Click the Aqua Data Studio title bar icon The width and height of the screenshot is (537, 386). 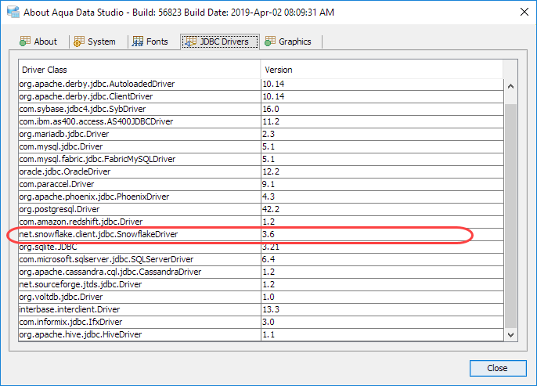click(x=13, y=12)
